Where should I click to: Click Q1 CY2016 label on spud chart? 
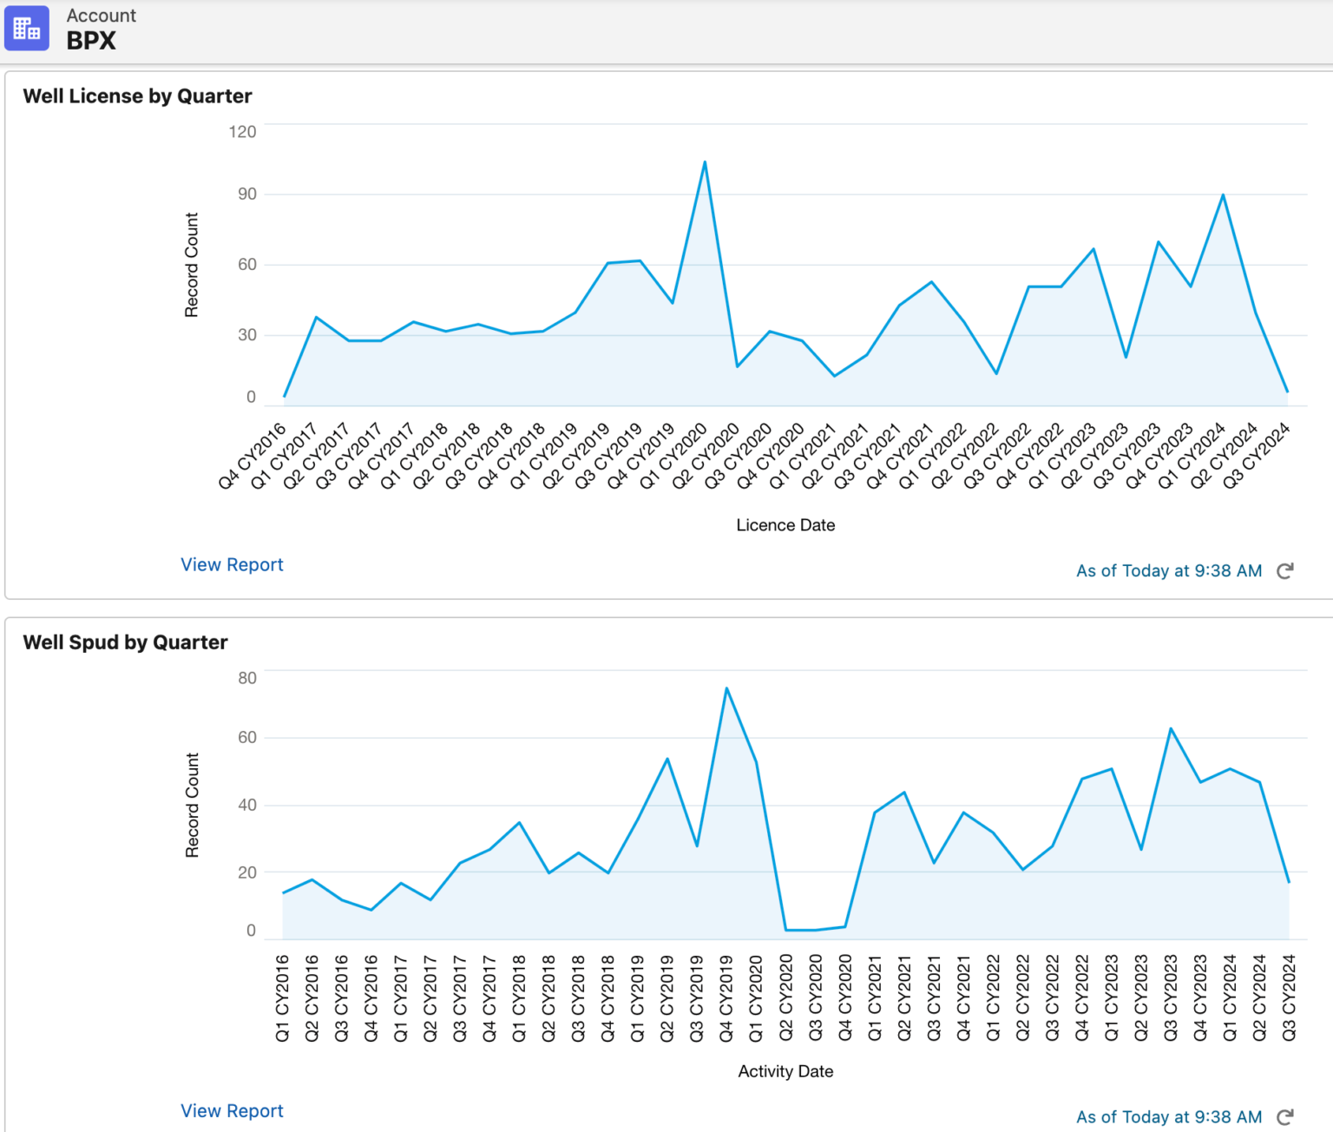[283, 998]
